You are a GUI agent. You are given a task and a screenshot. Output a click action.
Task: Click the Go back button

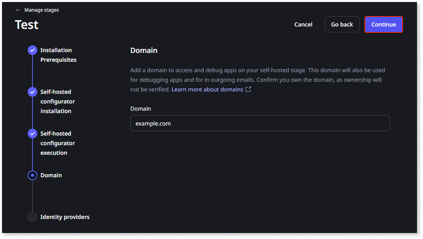(342, 24)
